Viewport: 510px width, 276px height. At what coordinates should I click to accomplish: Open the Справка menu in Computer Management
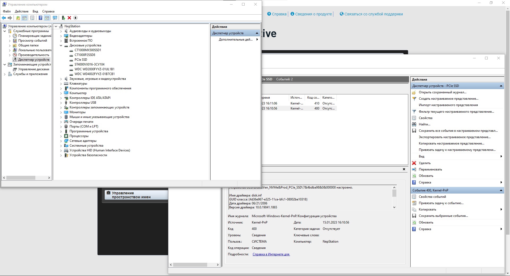point(48,11)
